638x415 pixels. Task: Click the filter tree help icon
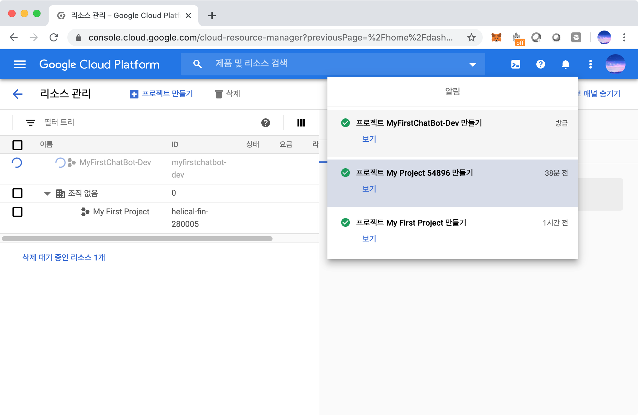(265, 123)
